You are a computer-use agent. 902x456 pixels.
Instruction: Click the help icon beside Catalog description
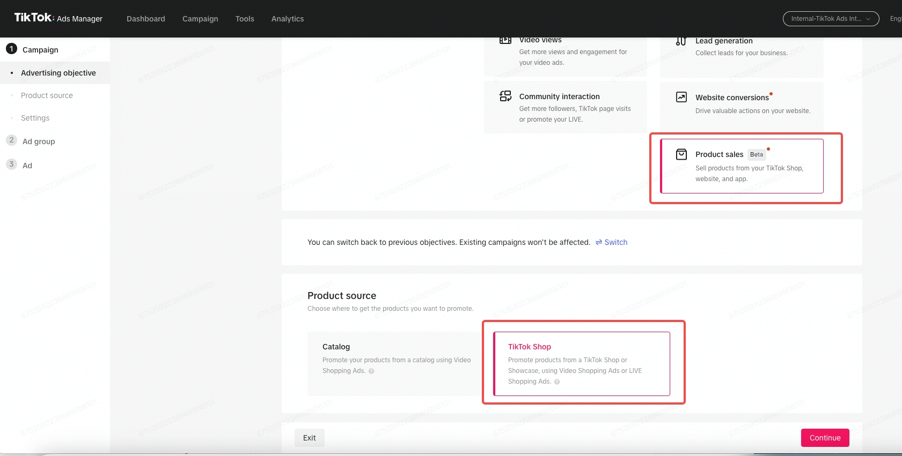371,371
